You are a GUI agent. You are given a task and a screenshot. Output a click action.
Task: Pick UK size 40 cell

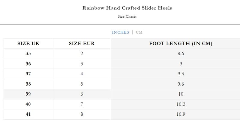(28, 104)
